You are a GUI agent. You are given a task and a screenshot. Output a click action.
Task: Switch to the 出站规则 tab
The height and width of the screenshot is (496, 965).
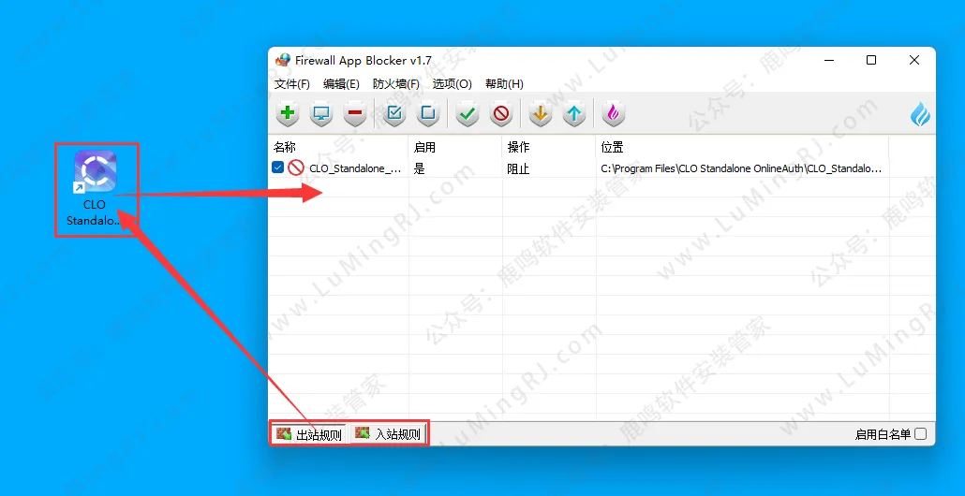(310, 434)
